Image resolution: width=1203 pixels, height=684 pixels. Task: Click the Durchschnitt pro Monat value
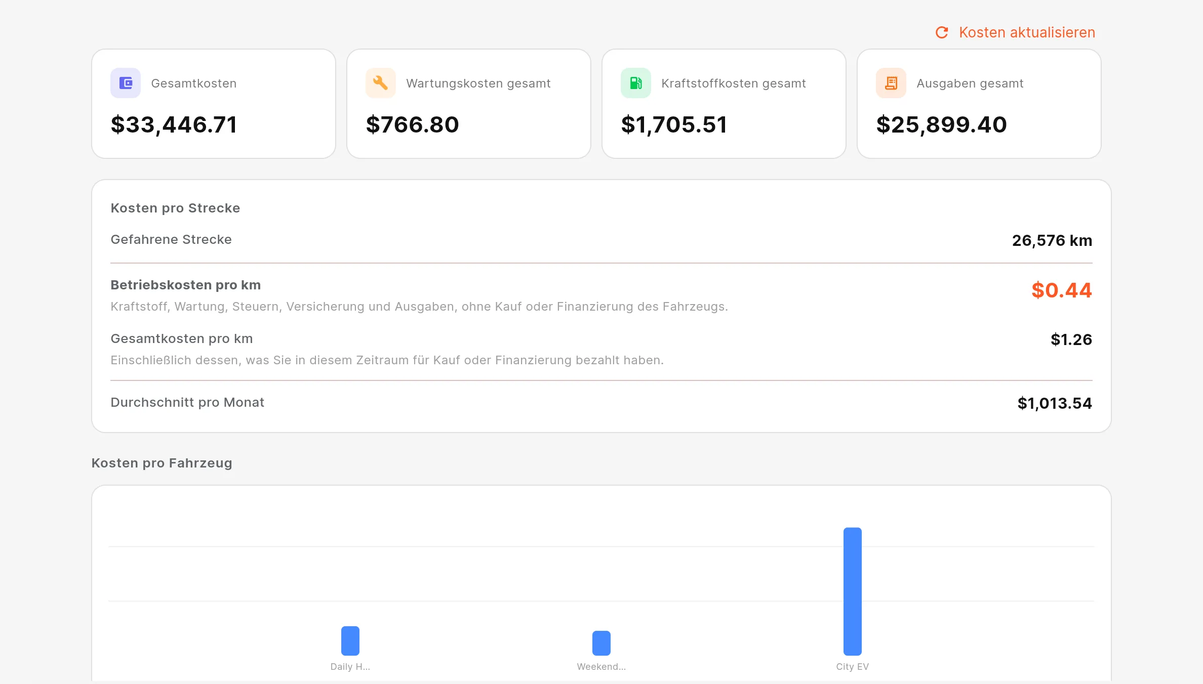[1055, 403]
